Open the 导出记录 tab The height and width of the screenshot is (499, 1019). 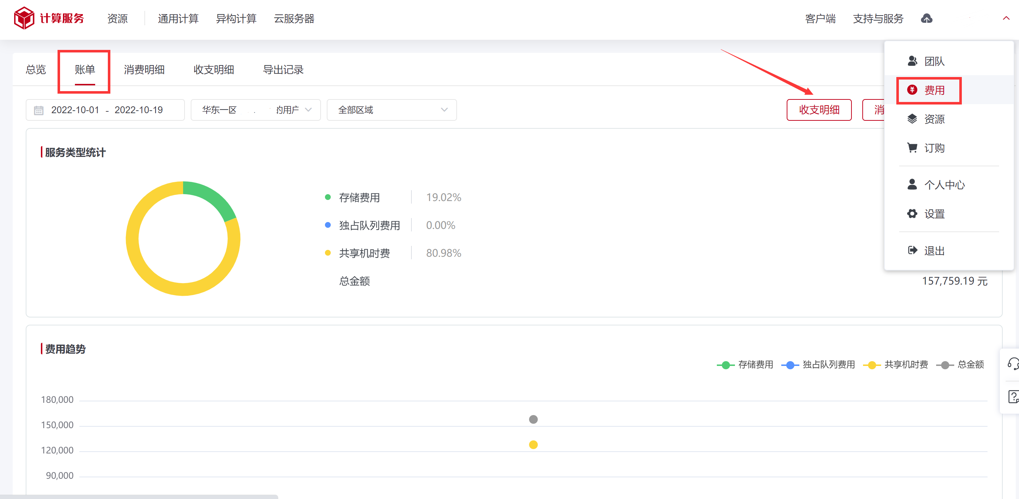tap(283, 69)
